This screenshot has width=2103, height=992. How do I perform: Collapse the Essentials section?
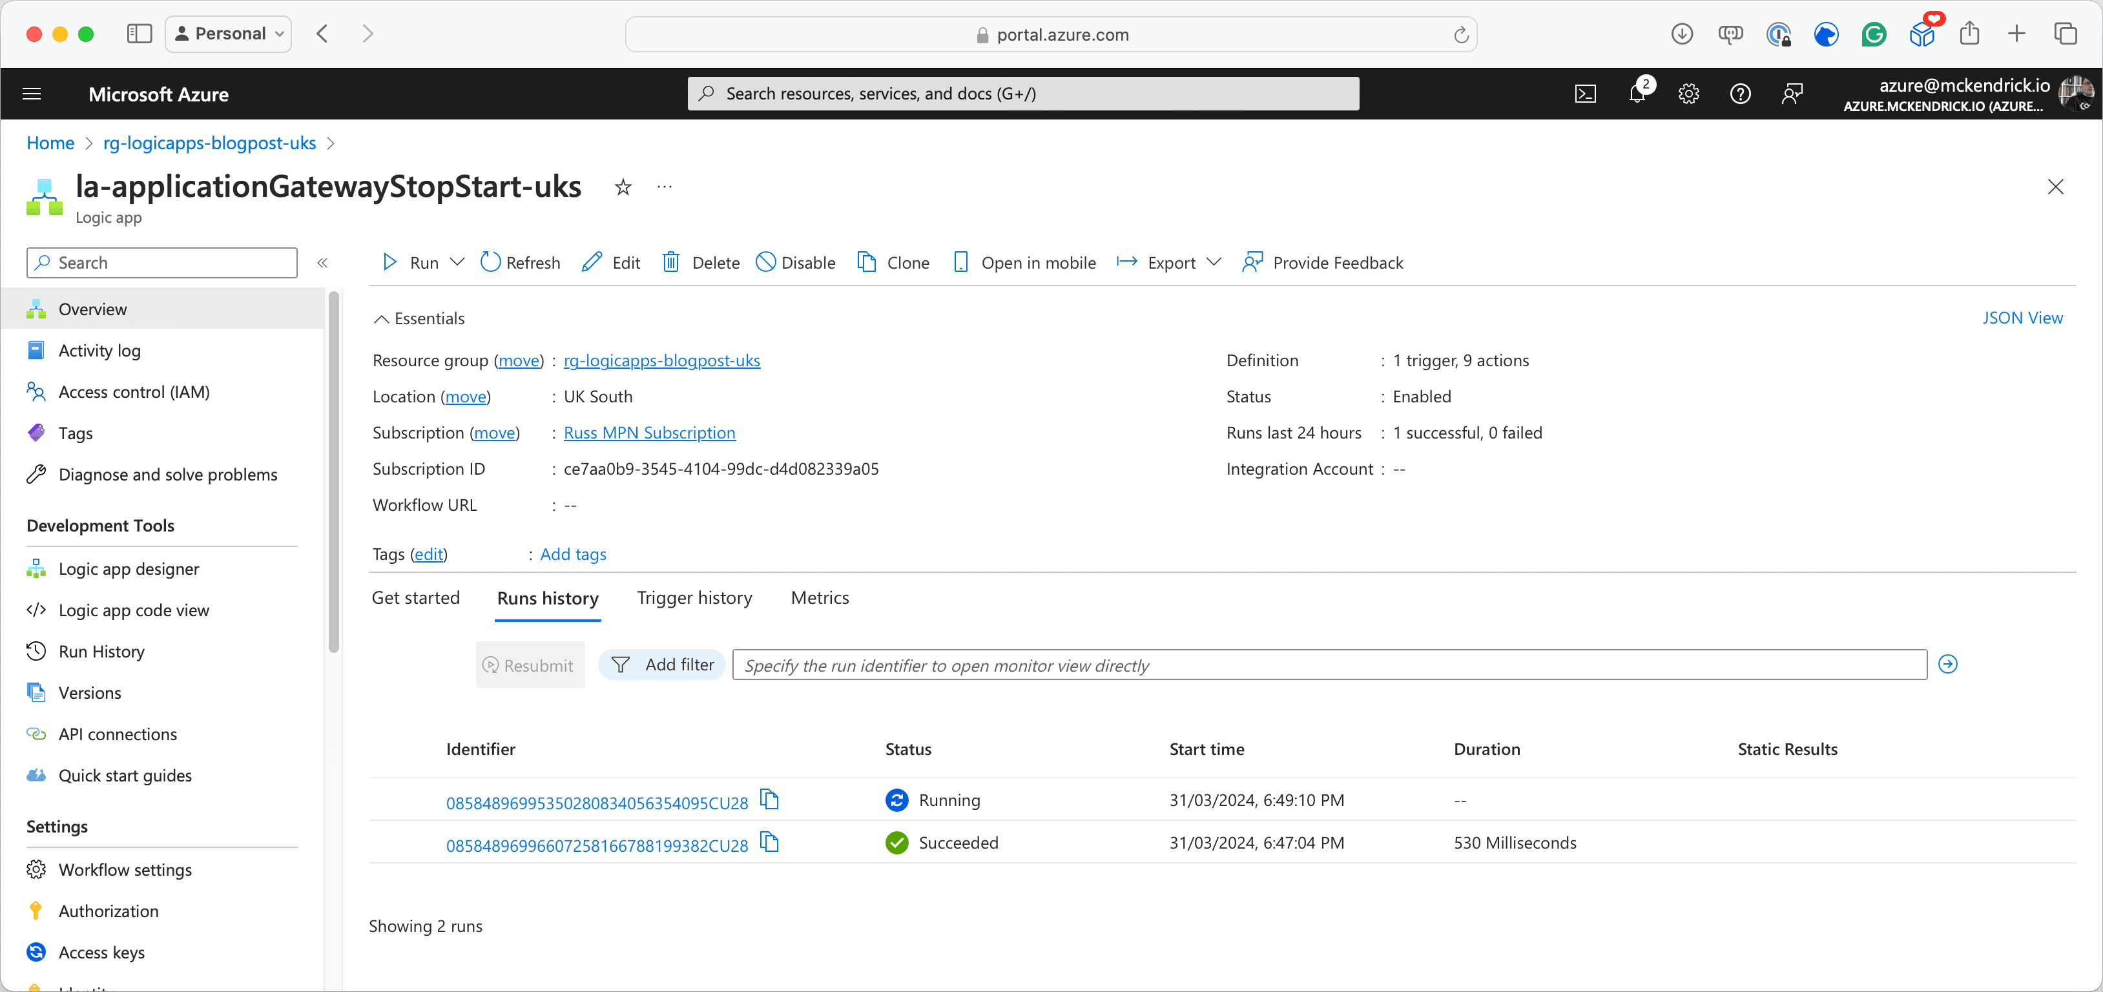click(381, 318)
